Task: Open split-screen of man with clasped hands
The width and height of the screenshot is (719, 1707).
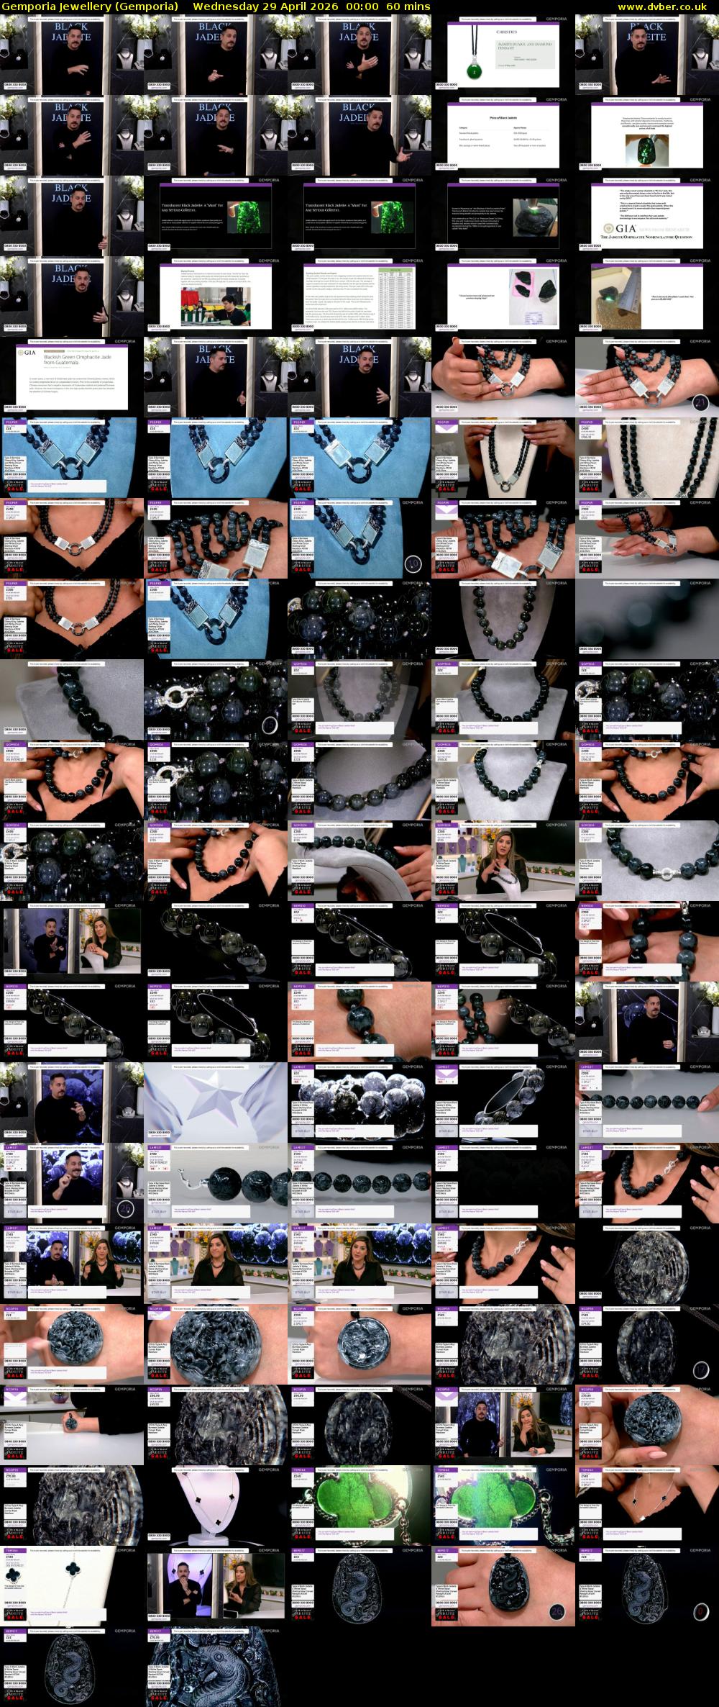Action: coord(216,1586)
